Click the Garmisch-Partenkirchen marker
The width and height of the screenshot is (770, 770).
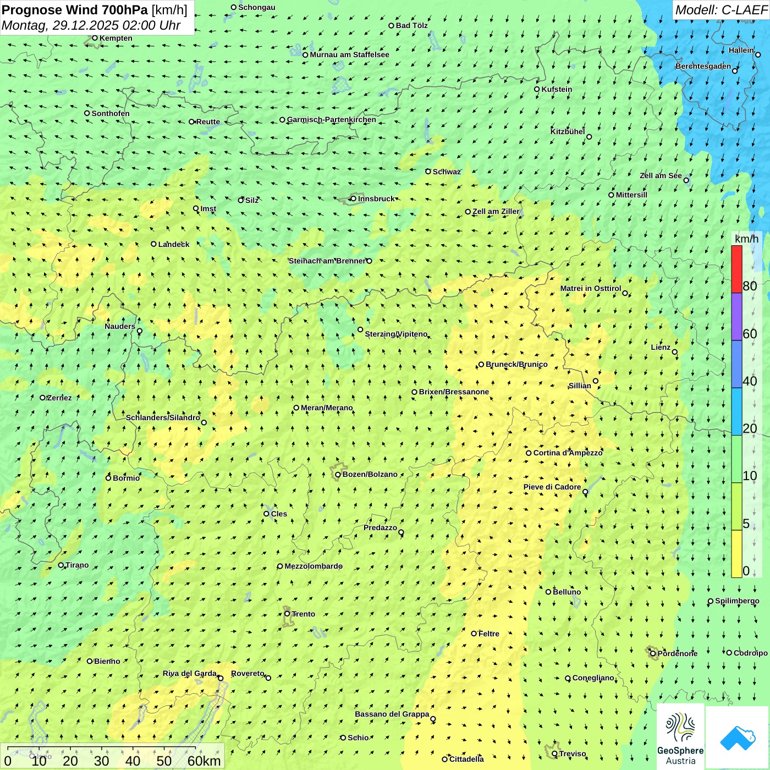pyautogui.click(x=282, y=120)
